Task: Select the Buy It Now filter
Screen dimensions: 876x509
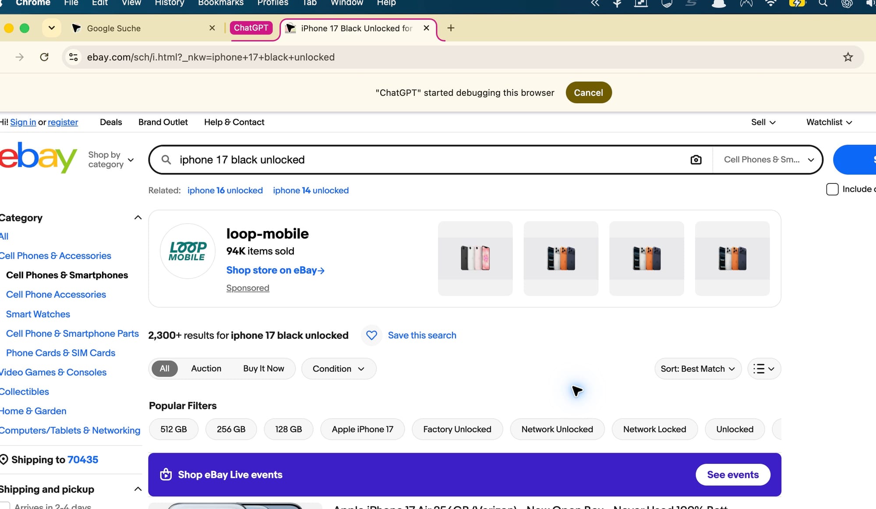Action: coord(264,369)
